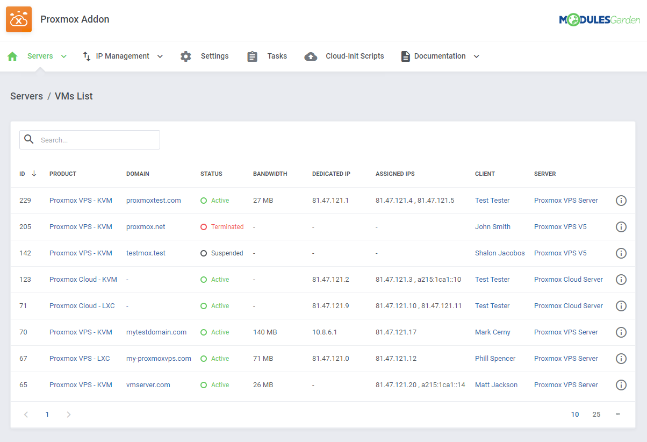Show 25 entries per page

[x=596, y=415]
